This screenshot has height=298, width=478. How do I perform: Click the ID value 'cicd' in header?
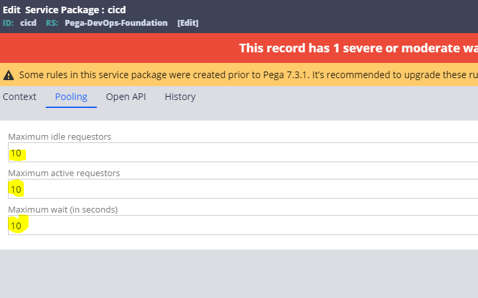[x=29, y=23]
